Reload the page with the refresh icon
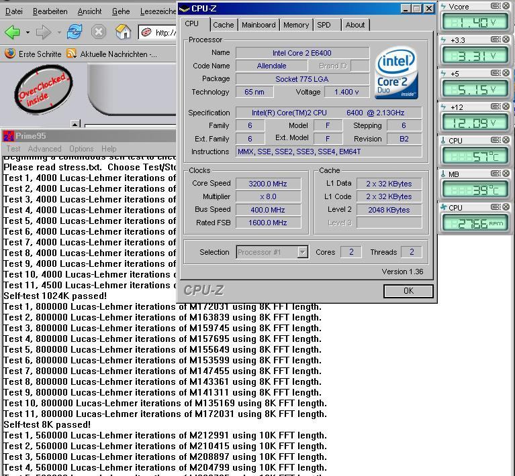Viewport: 515px width, 476px height. pos(75,32)
